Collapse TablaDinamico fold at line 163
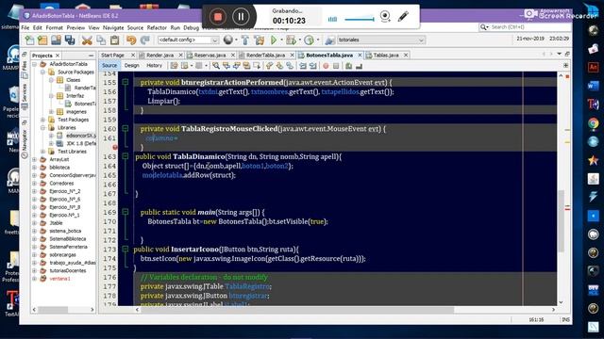The image size is (604, 339). click(126, 156)
